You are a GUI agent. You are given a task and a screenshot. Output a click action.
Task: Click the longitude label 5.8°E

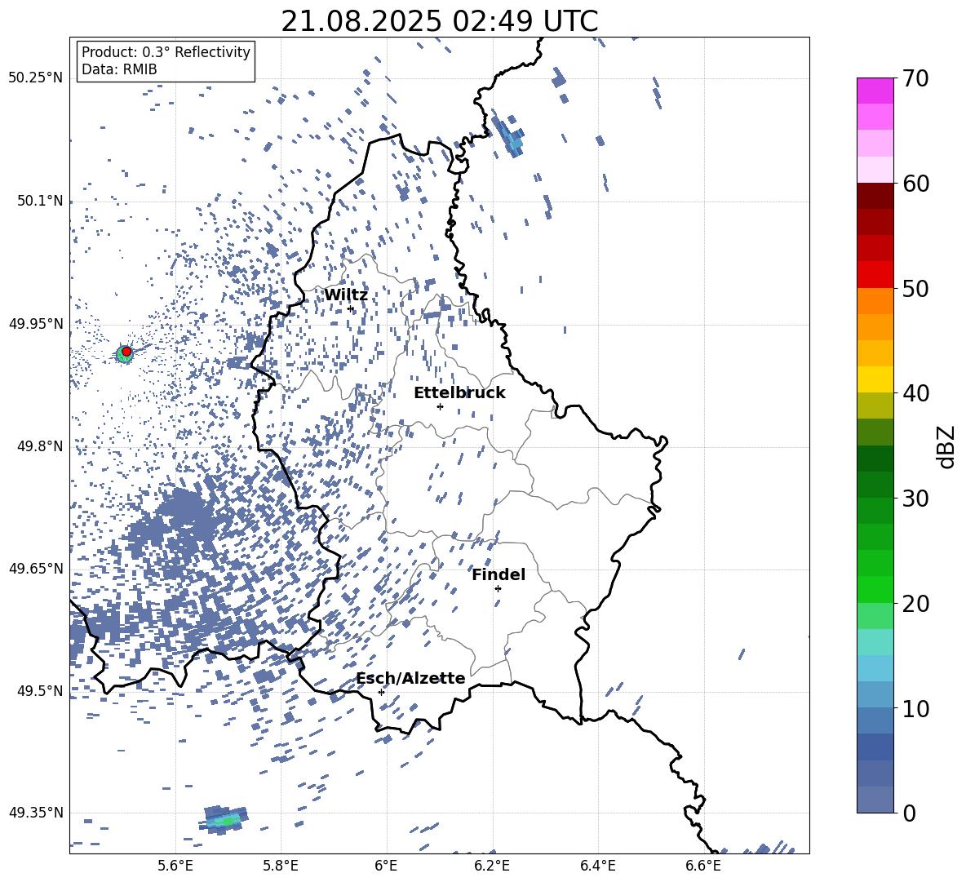click(x=281, y=866)
